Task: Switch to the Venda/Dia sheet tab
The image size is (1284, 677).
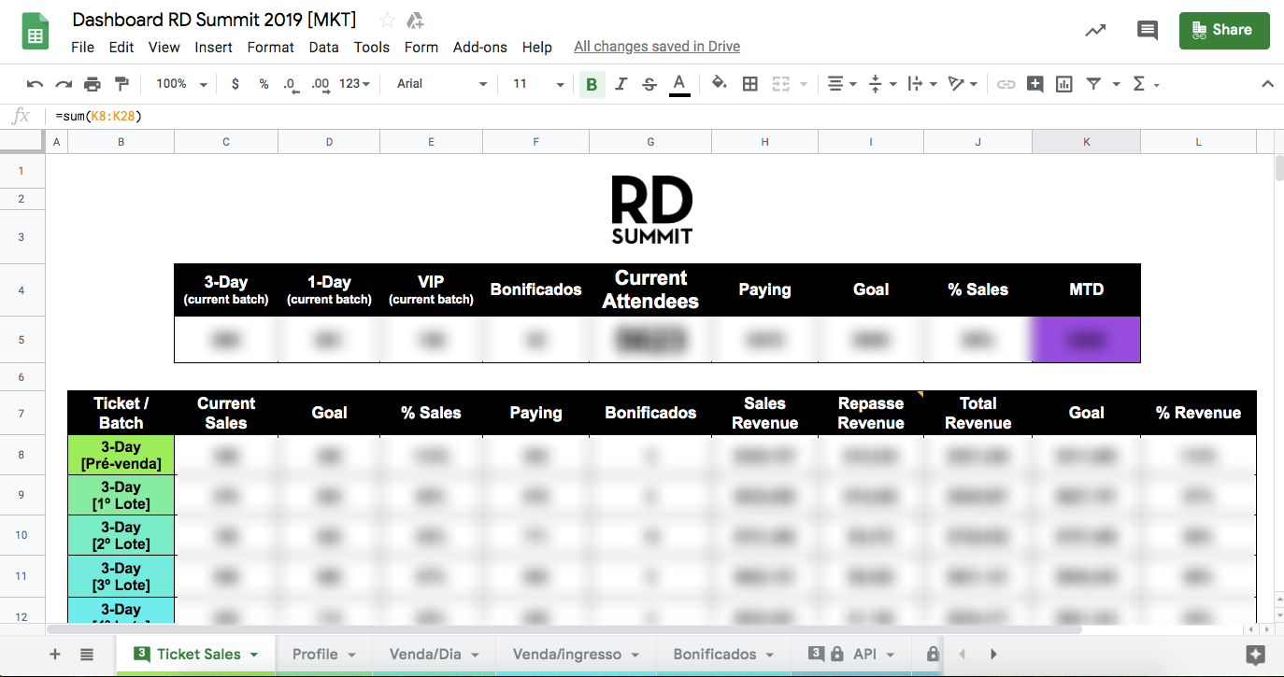Action: pyautogui.click(x=435, y=655)
